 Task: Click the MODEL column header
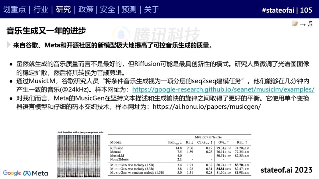[x=116, y=143]
